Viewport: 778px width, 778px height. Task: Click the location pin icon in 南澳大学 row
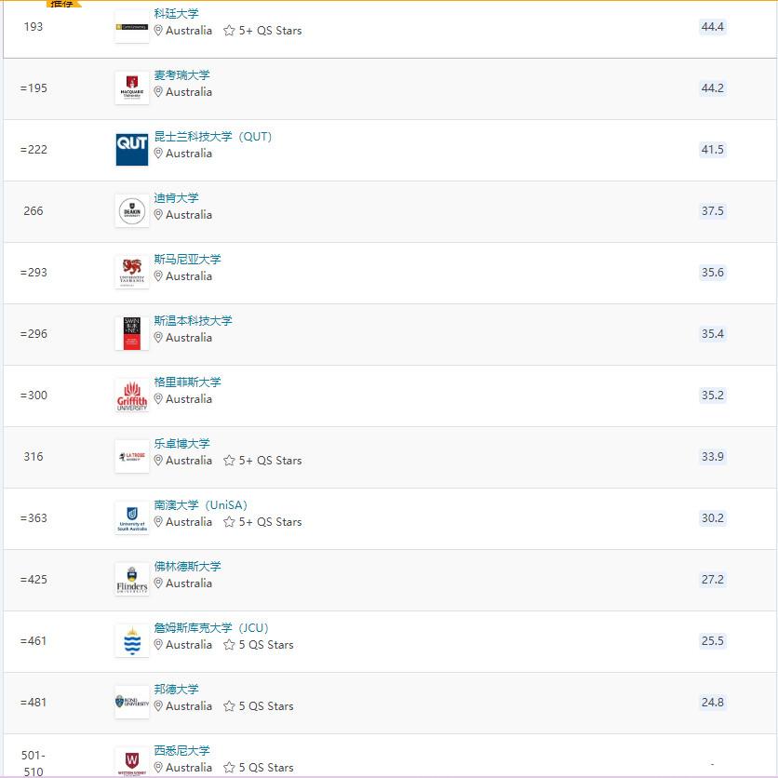158,522
